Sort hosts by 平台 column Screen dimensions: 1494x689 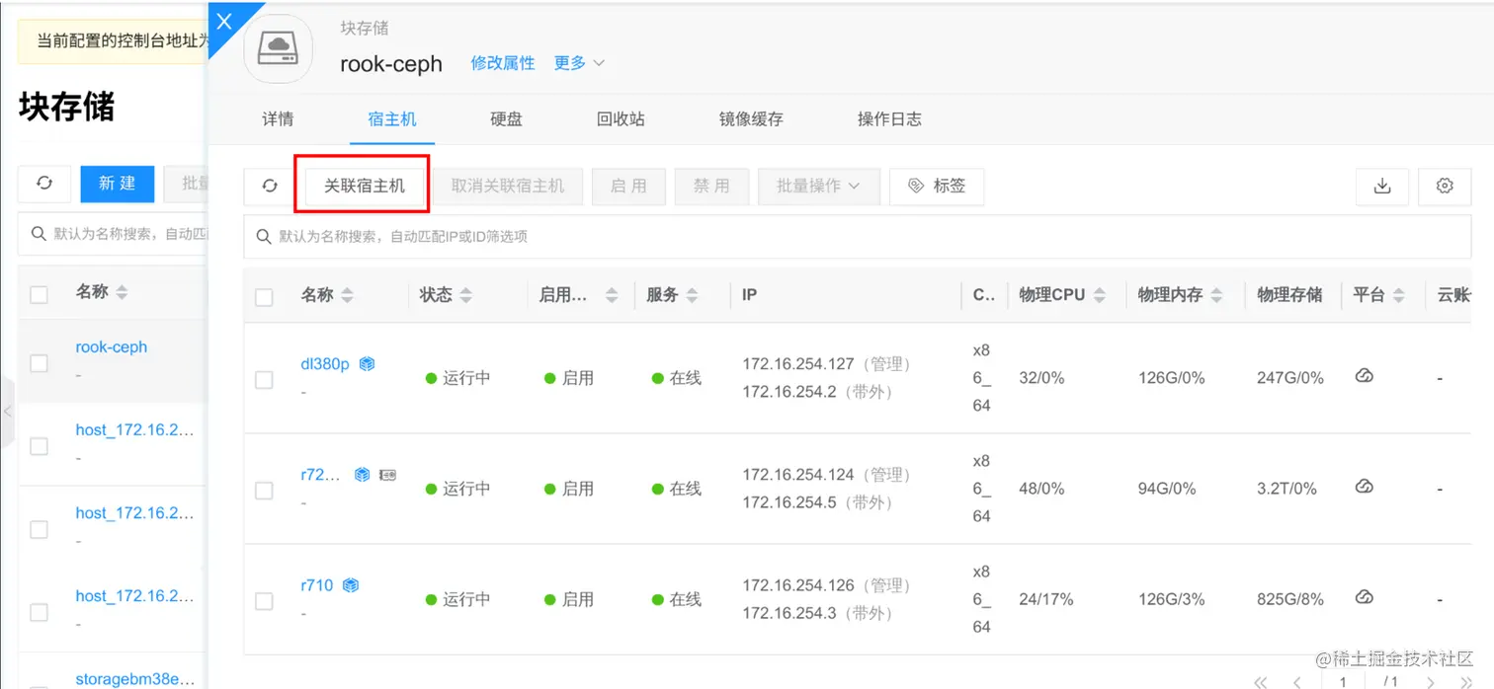point(1398,295)
